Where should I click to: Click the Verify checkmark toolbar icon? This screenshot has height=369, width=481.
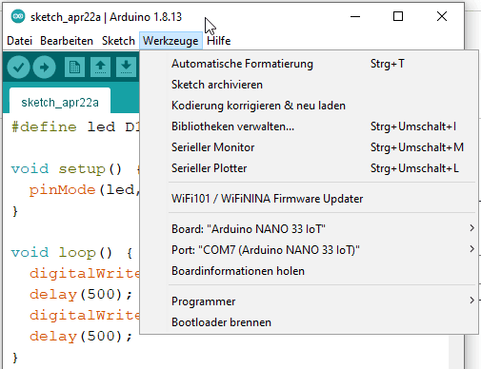[18, 67]
